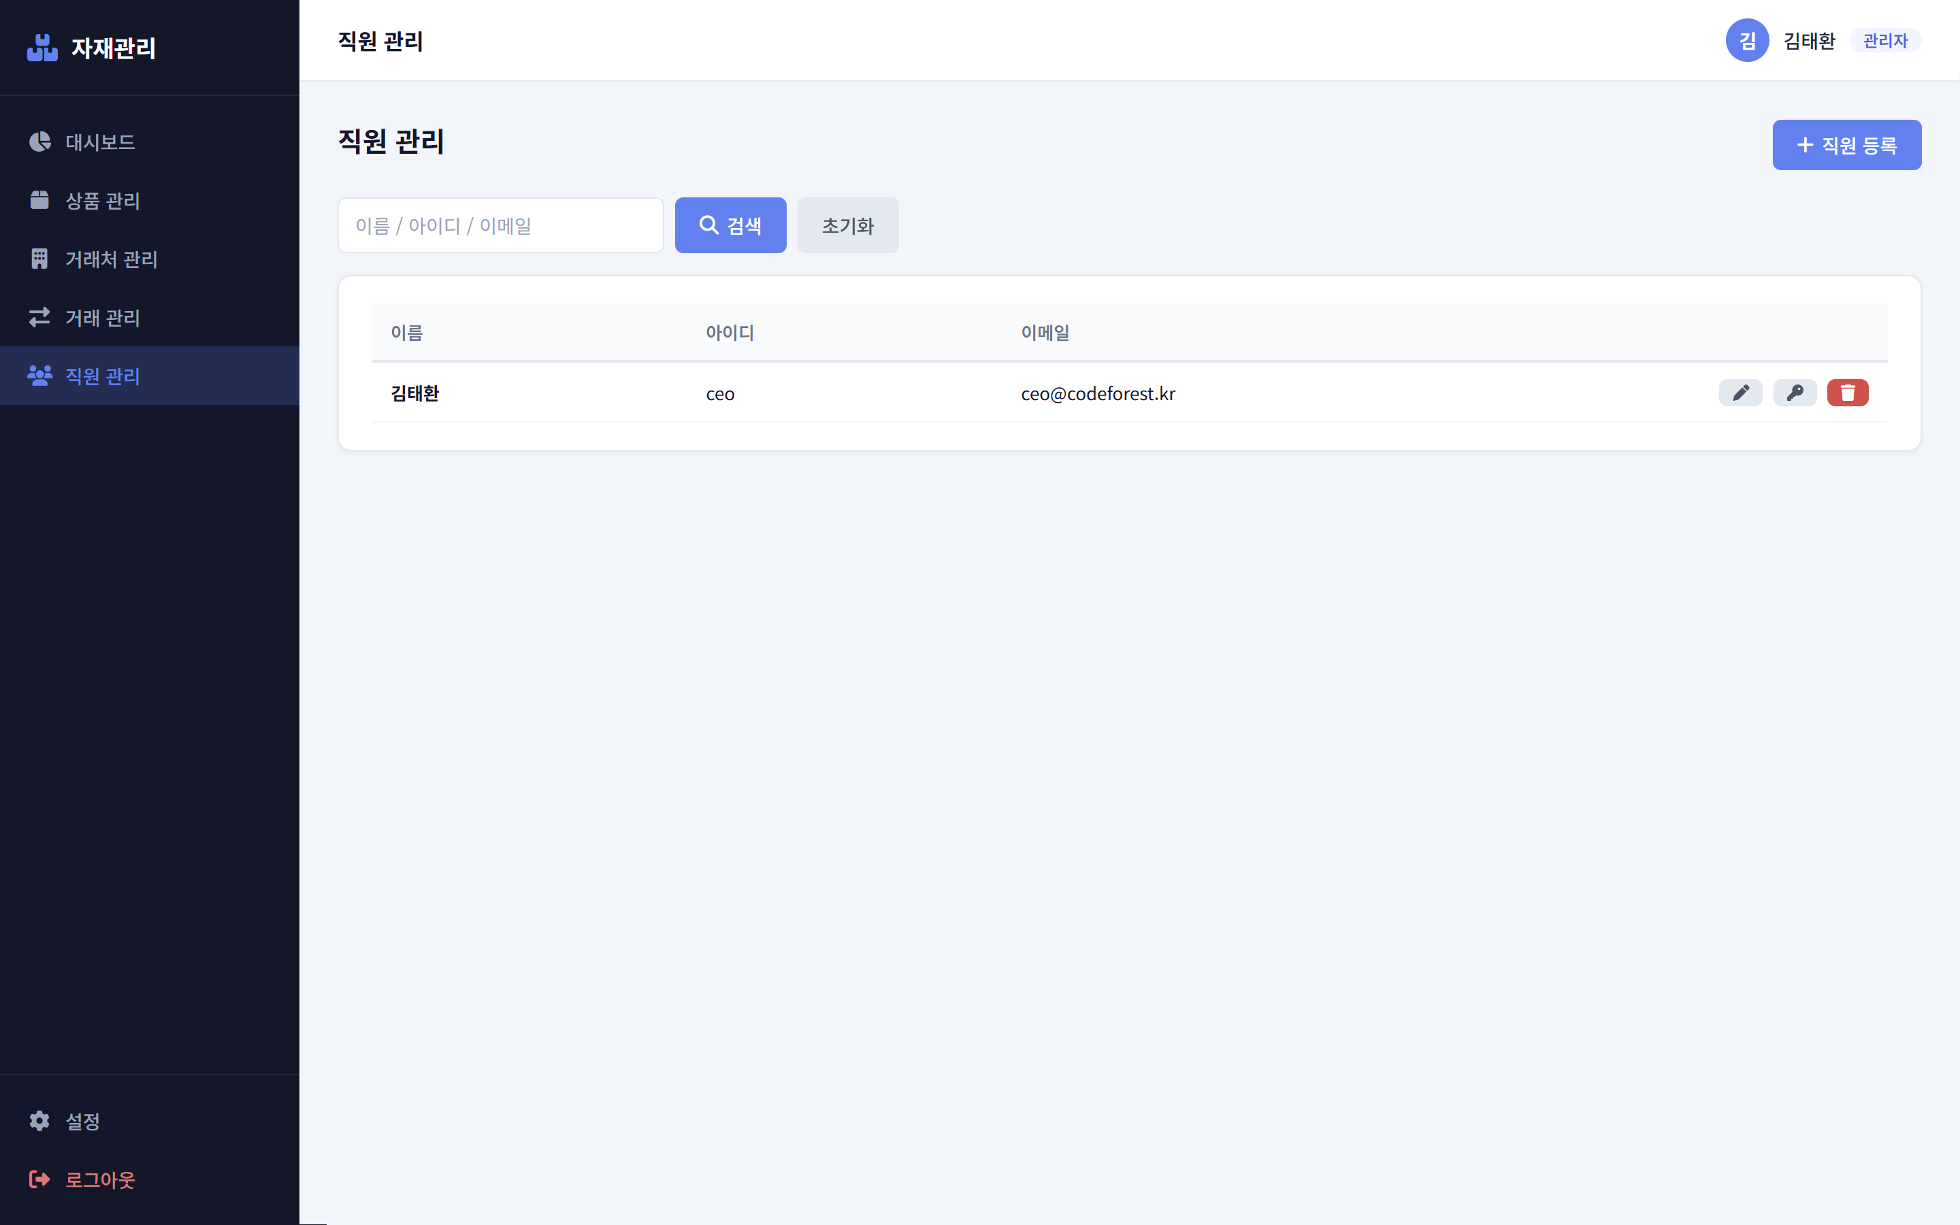The width and height of the screenshot is (1960, 1225).
Task: Click the 대시보드 pie chart icon
Action: click(39, 142)
